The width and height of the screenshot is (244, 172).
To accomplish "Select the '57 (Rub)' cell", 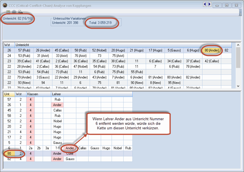I will tap(24, 50).
